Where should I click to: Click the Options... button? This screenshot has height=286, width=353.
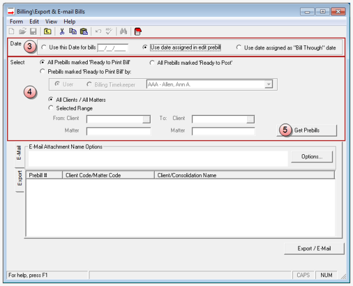(312, 157)
